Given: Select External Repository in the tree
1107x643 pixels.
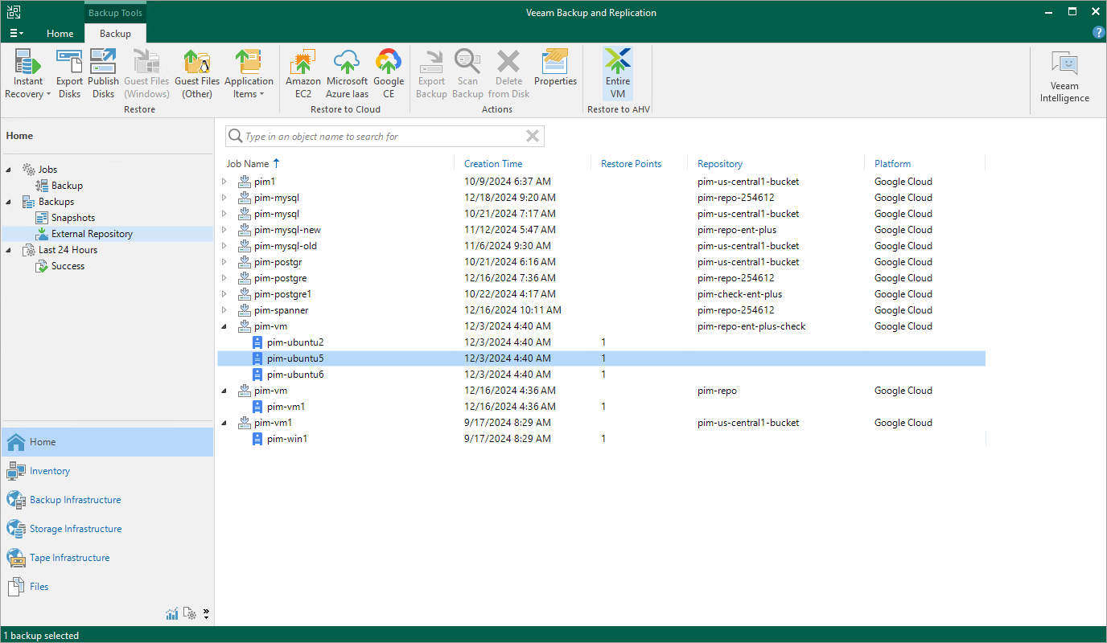Looking at the screenshot, I should click(x=92, y=234).
